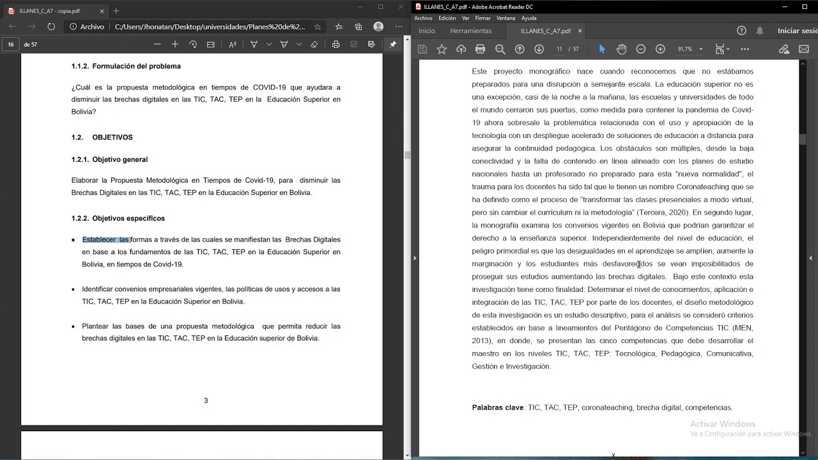
Task: Open Edge collections
Action: [x=359, y=27]
